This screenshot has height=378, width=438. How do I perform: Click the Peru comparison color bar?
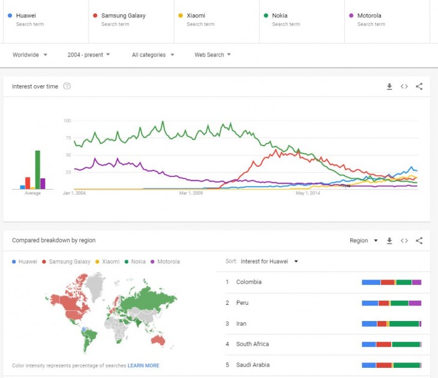(391, 303)
